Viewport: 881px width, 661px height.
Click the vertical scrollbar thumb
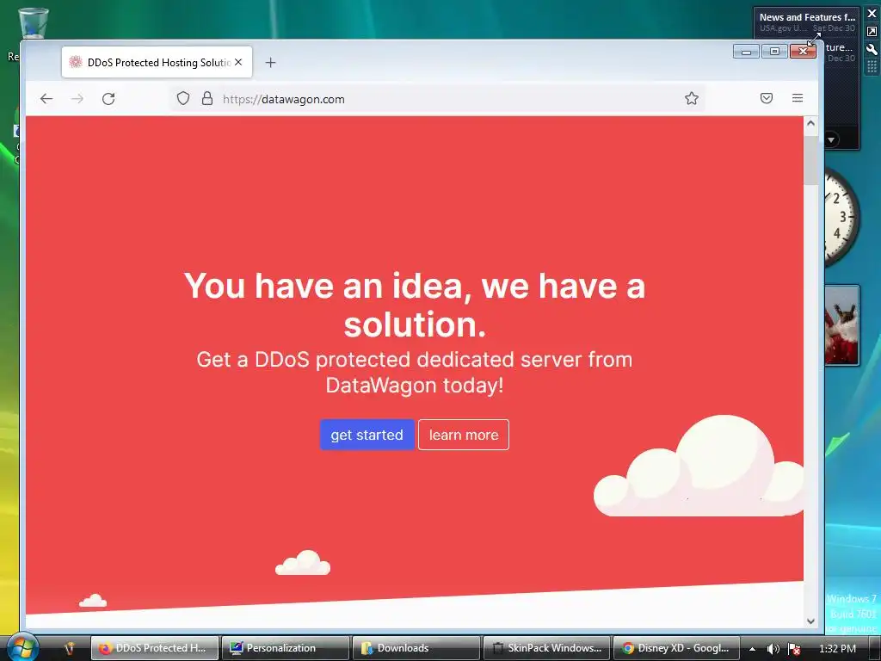[810, 159]
